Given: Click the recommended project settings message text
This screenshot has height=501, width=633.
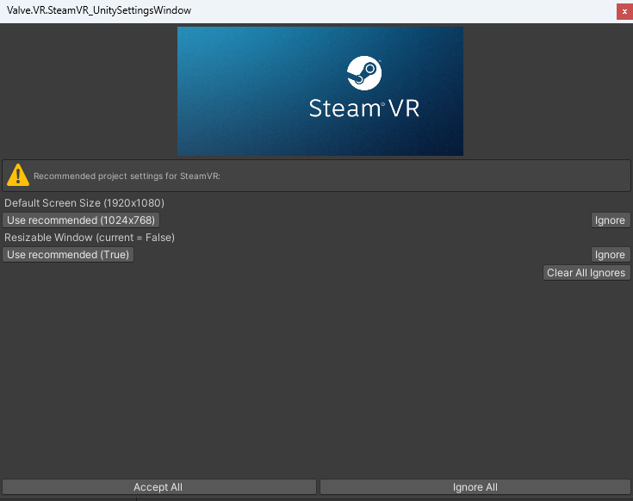Looking at the screenshot, I should point(127,176).
